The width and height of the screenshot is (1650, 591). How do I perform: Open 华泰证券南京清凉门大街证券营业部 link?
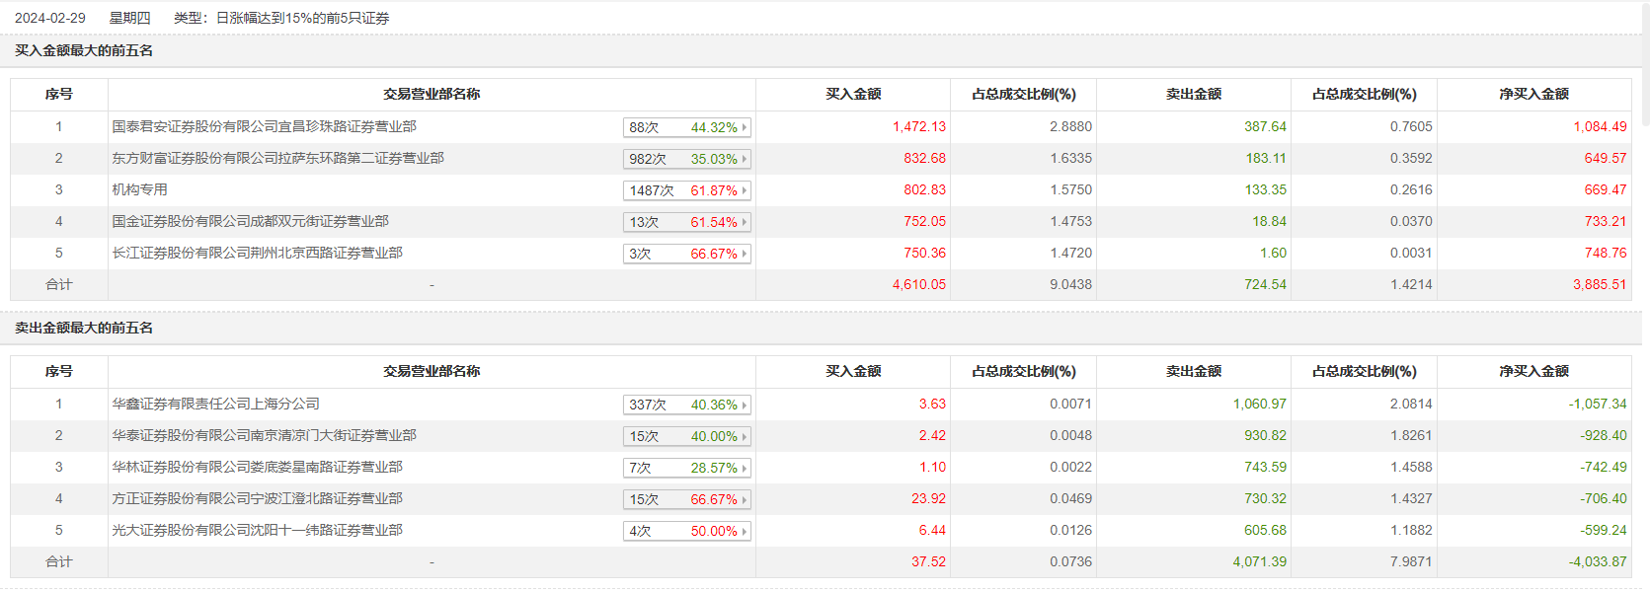pyautogui.click(x=264, y=435)
